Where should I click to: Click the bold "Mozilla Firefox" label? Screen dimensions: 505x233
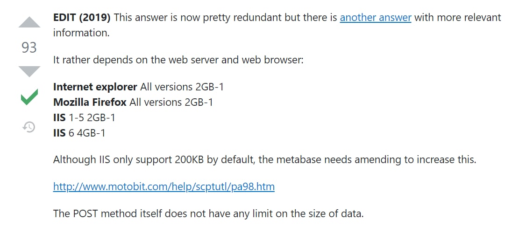90,102
